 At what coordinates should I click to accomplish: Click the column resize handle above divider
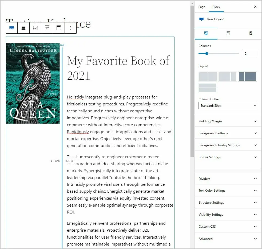[62, 45]
